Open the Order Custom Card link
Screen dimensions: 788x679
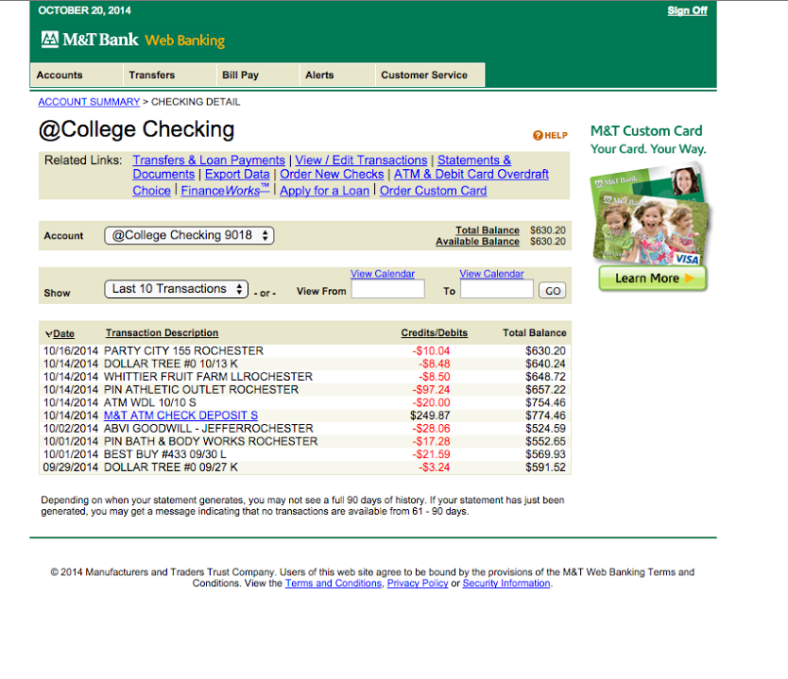tap(433, 191)
